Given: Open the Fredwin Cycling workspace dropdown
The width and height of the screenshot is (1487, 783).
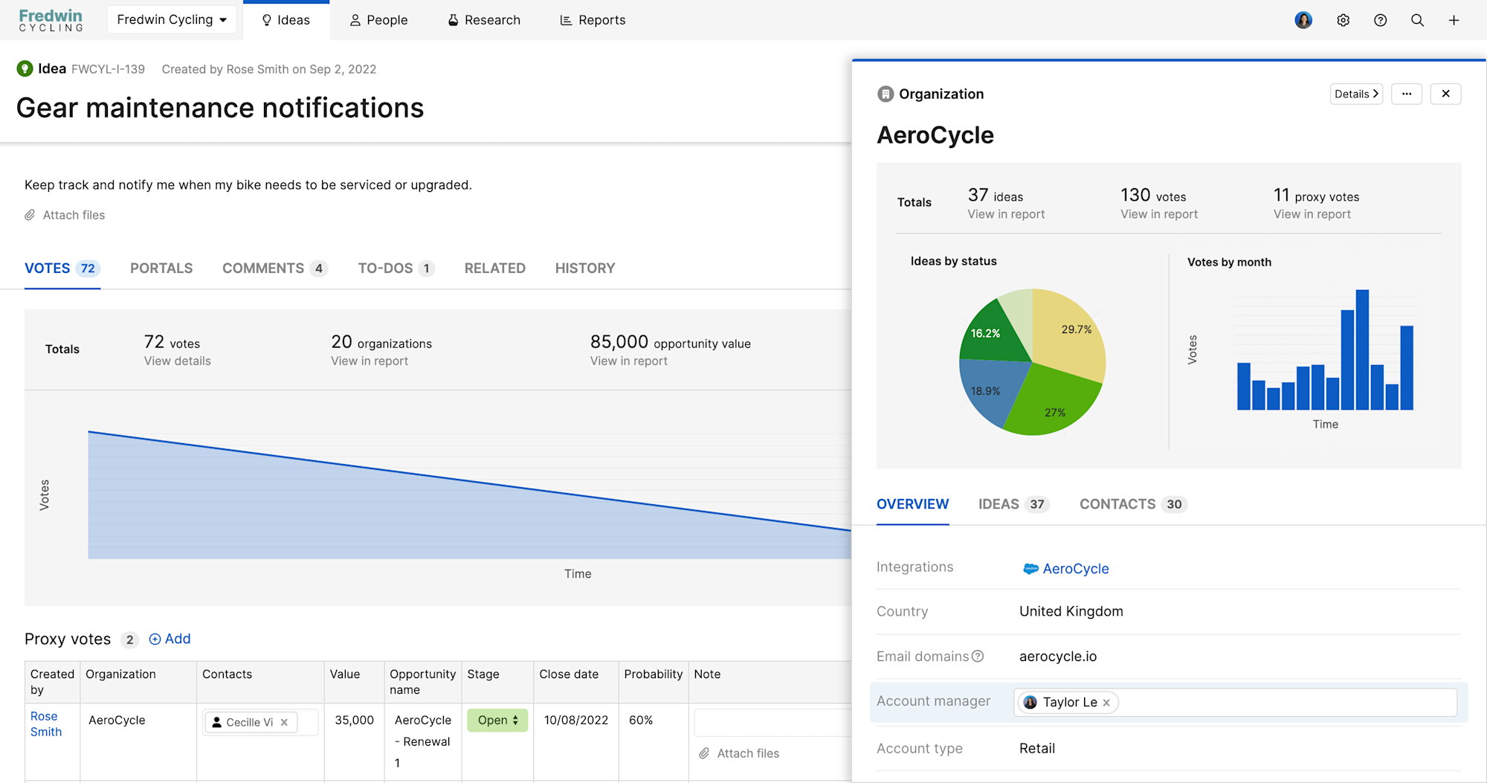Looking at the screenshot, I should pyautogui.click(x=172, y=19).
